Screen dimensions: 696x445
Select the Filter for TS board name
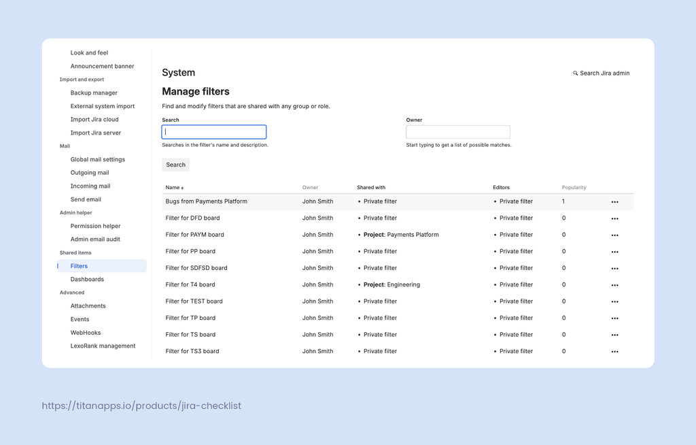pyautogui.click(x=190, y=335)
